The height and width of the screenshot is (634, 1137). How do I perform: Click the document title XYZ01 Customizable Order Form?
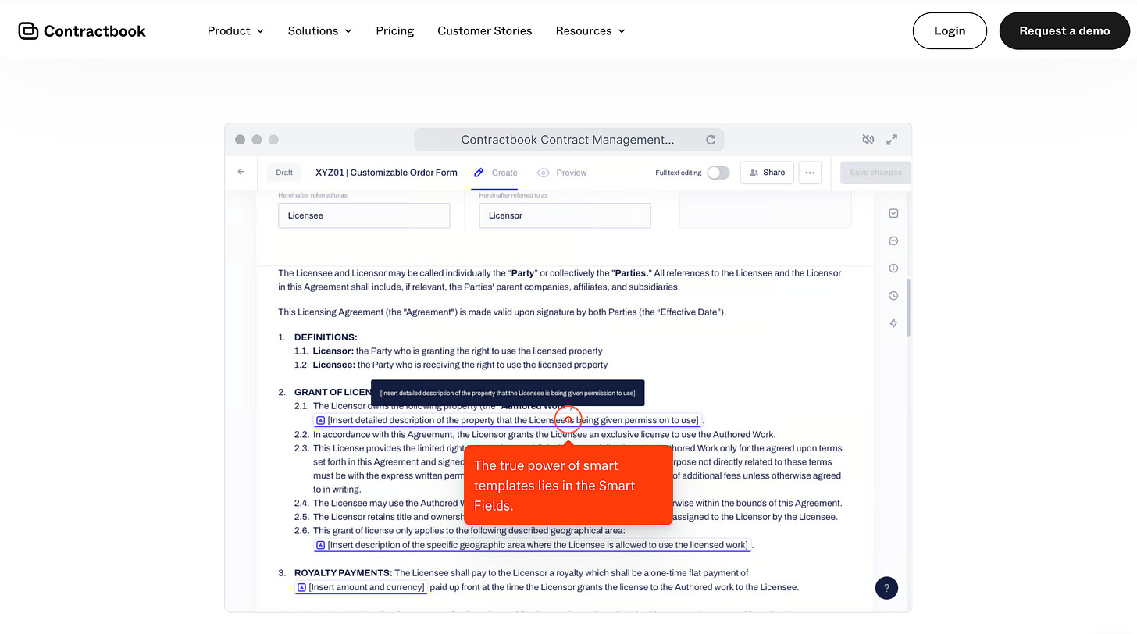click(387, 173)
